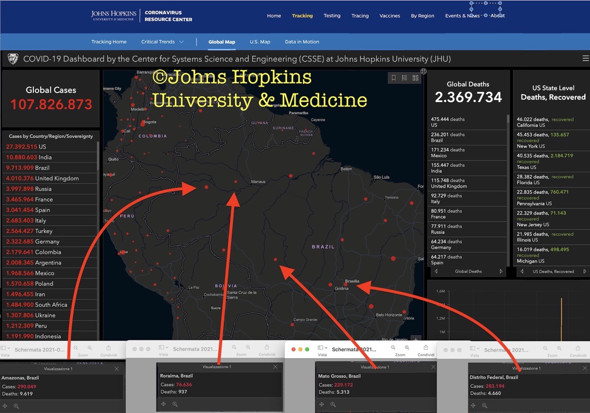Open the Tracking Home link
This screenshot has width=590, height=413.
click(x=109, y=42)
